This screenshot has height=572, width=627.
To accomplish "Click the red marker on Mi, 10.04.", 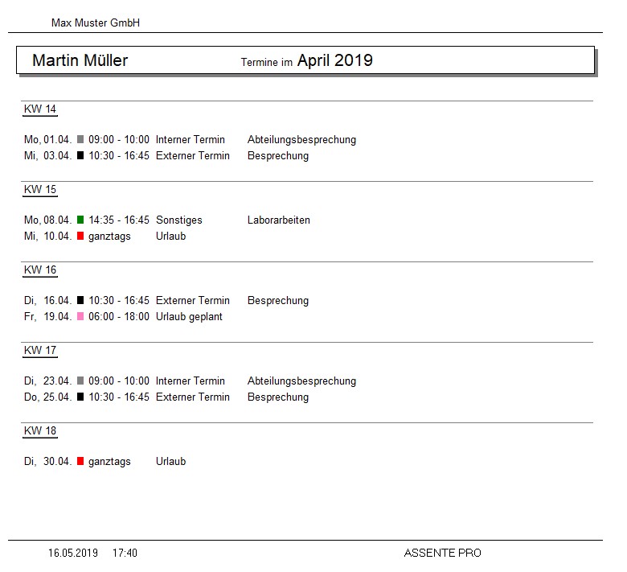I will point(80,237).
